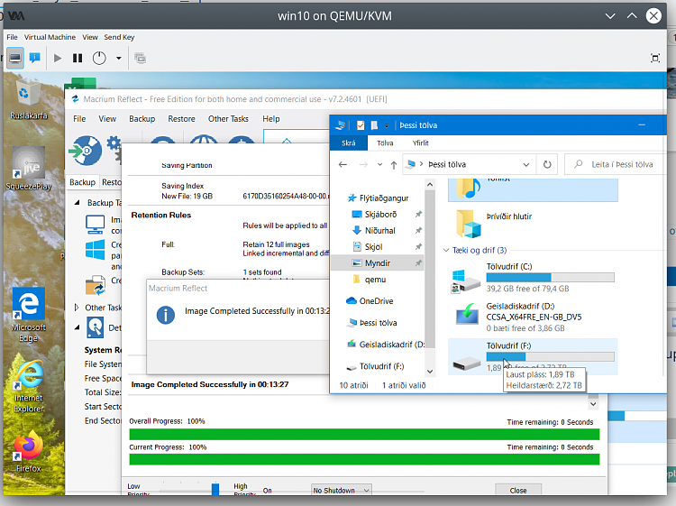Screen dimensions: 676x506
Task: Open recent locations dropdown in Explorer
Action: tap(379, 164)
